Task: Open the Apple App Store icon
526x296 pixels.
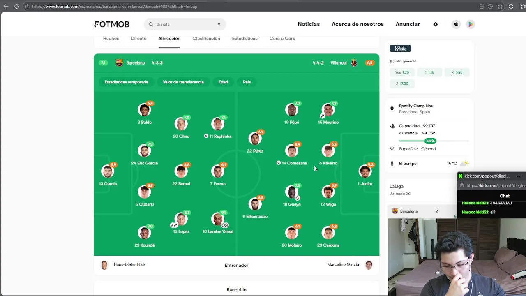Action: [x=456, y=24]
